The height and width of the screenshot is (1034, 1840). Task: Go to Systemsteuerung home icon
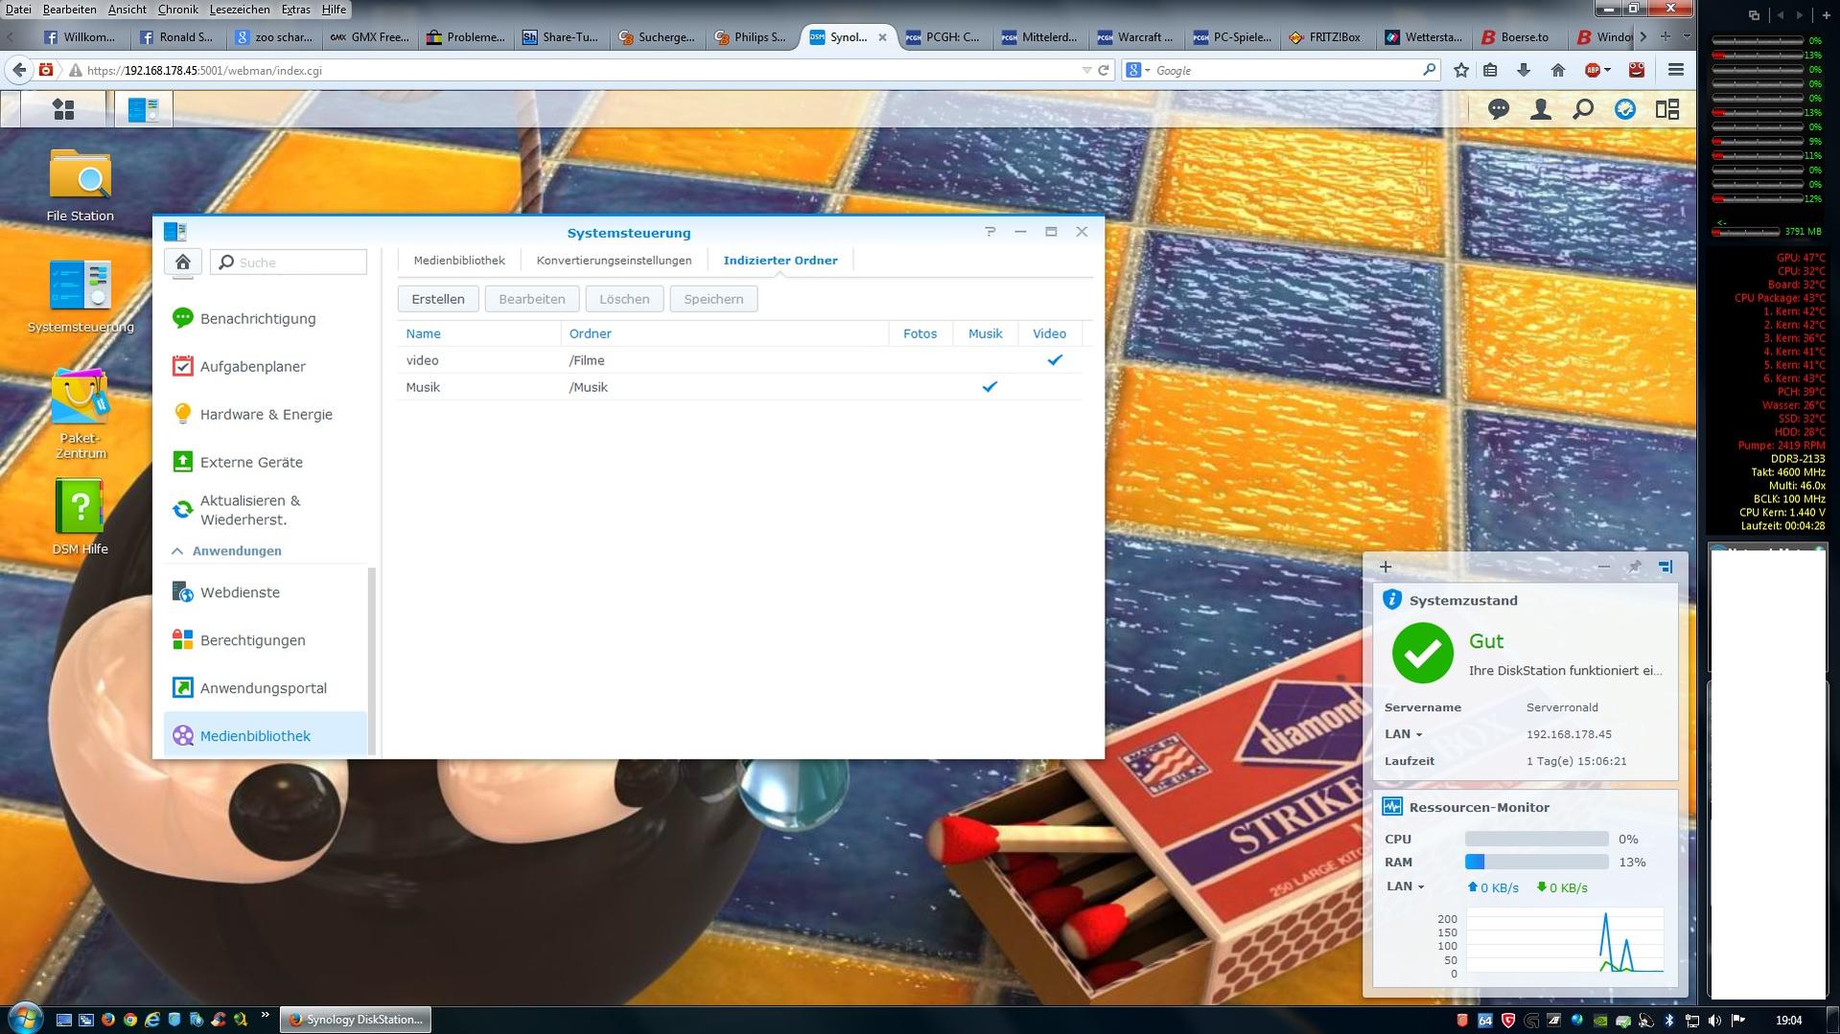pos(182,262)
